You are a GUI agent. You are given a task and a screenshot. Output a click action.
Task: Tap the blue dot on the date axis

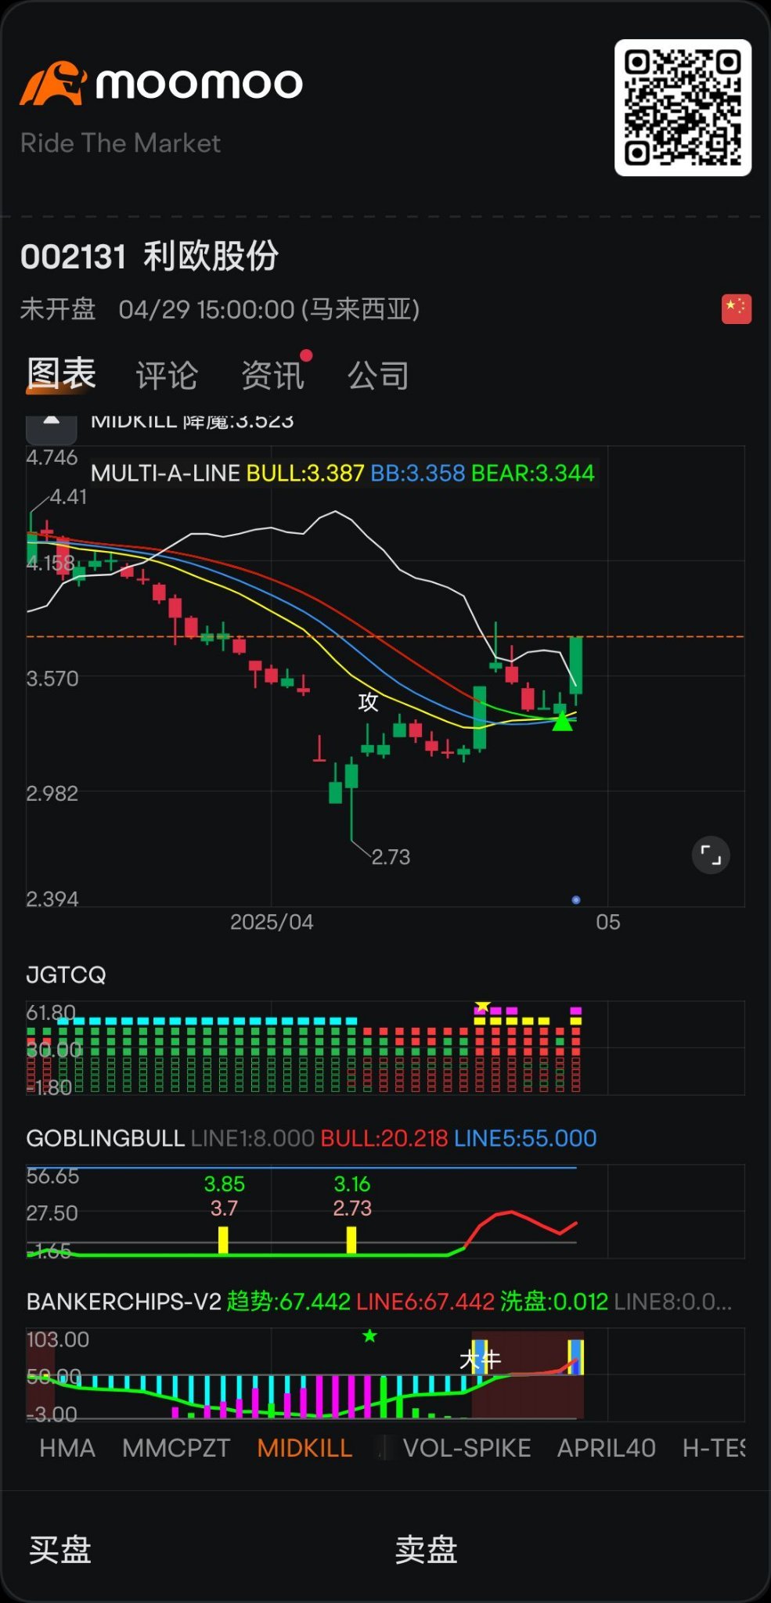(576, 900)
